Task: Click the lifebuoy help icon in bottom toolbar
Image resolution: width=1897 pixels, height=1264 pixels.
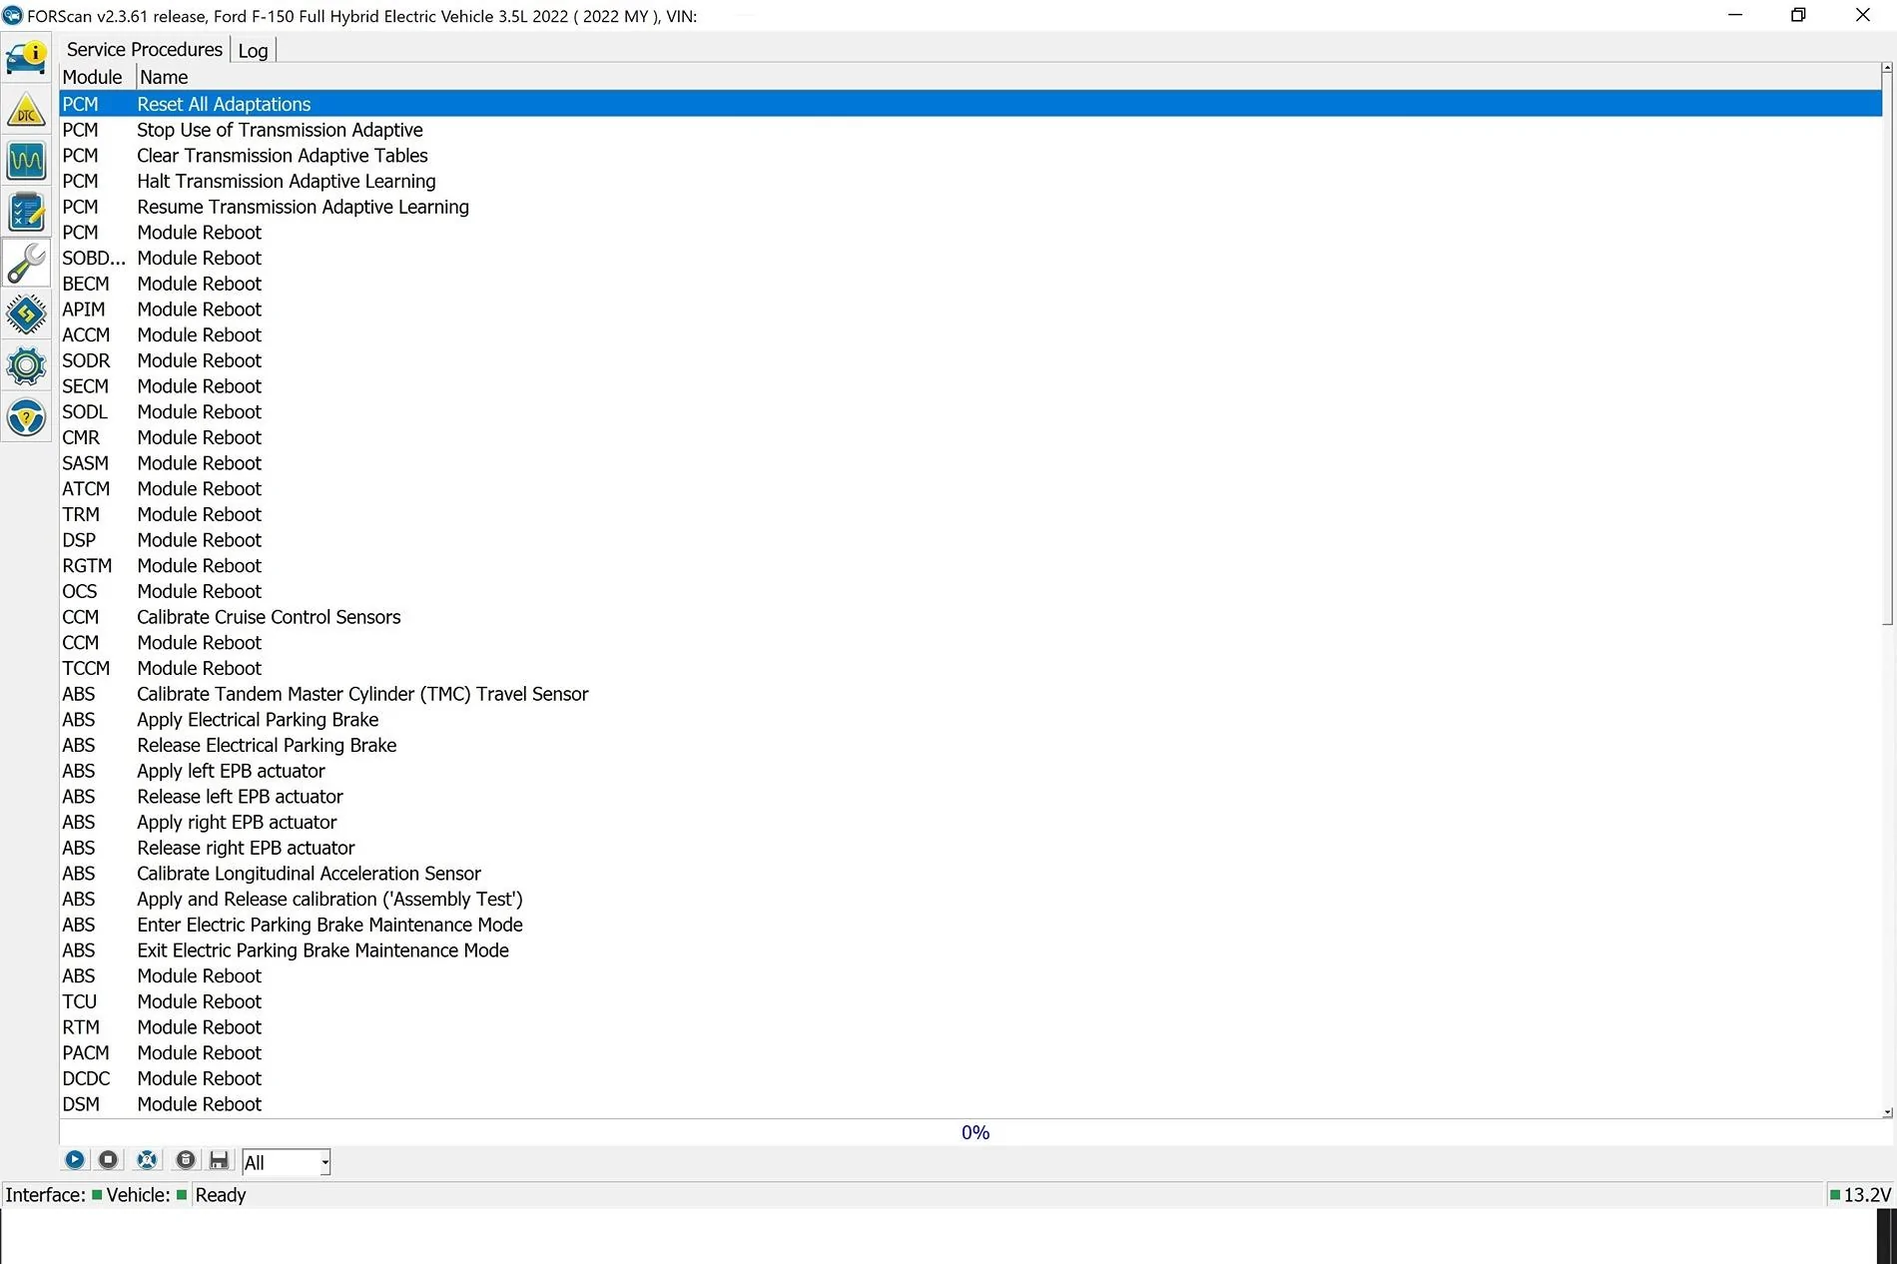Action: (147, 1160)
